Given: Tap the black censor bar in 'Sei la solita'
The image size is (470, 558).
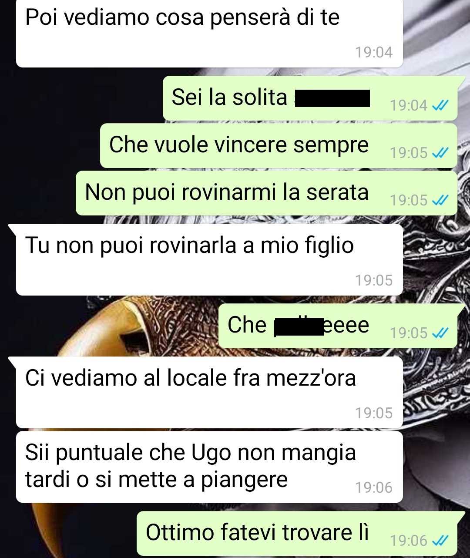Looking at the screenshot, I should coord(332,98).
